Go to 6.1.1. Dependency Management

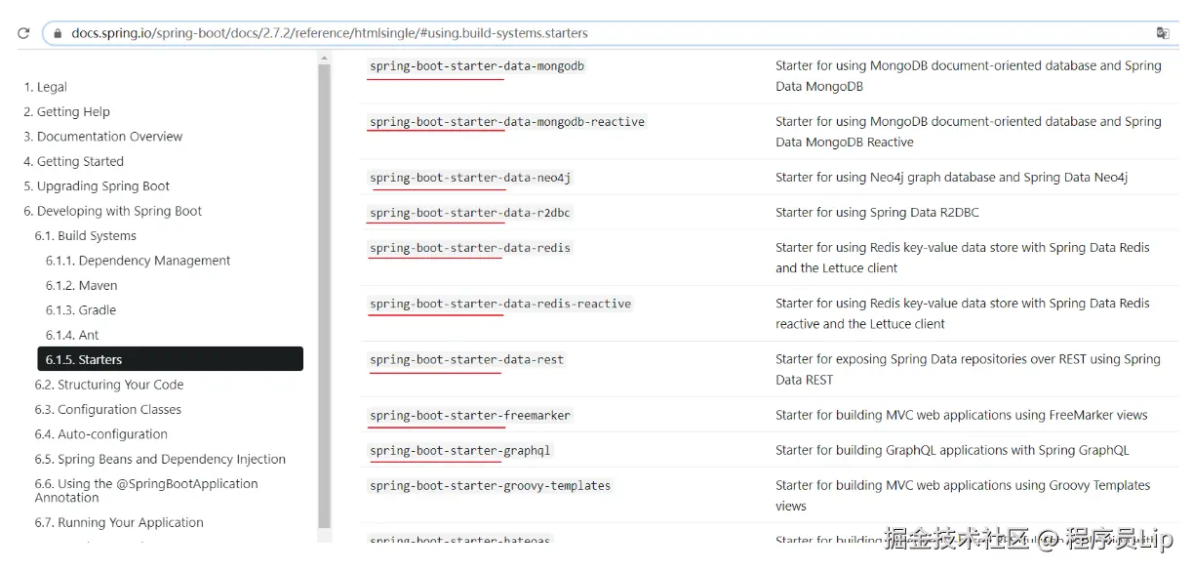139,261
